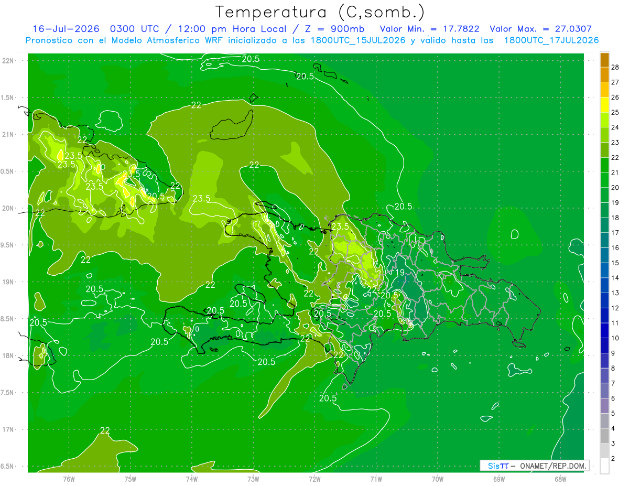The height and width of the screenshot is (486, 629).
Task: Select the pressure level text "Z = 900mb"
Action: (334, 29)
